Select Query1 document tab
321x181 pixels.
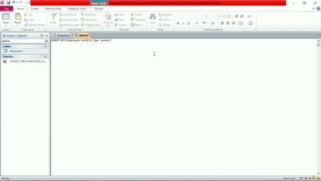coord(81,35)
